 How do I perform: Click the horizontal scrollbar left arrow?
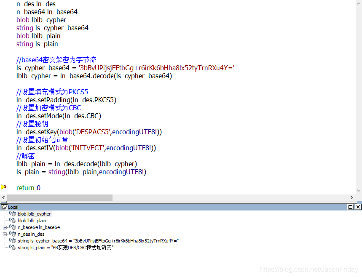click(x=3, y=198)
